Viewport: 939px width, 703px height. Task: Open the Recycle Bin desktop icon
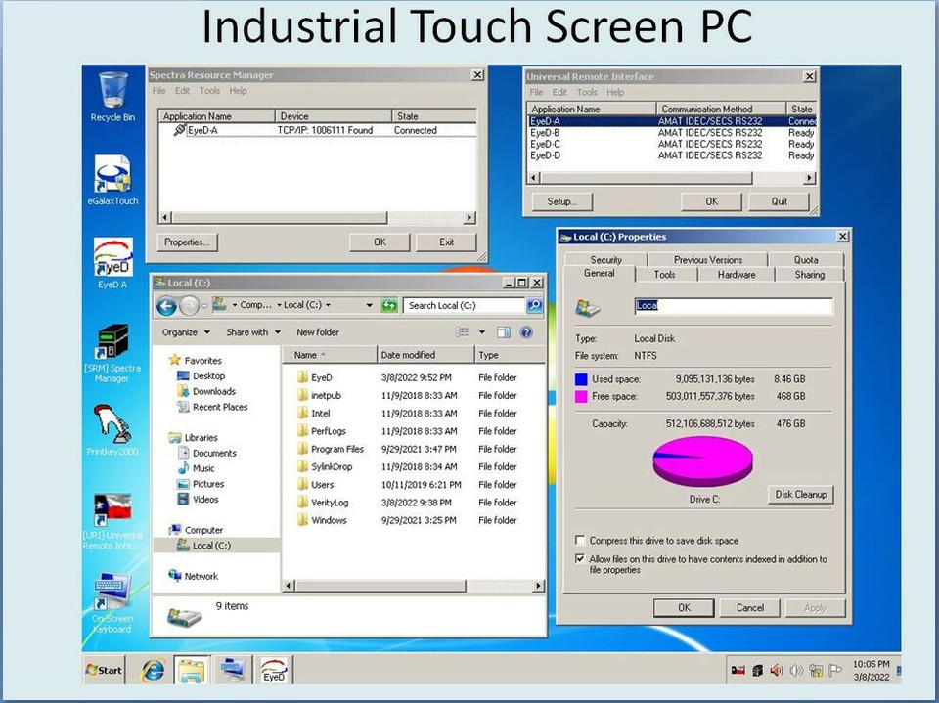(x=112, y=93)
